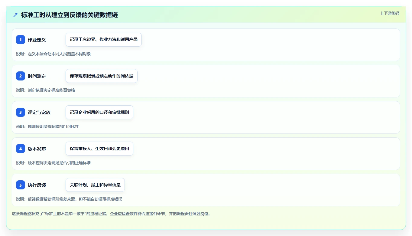Click the step 2 number badge
Viewport: 412px width, 236px height.
coord(21,76)
